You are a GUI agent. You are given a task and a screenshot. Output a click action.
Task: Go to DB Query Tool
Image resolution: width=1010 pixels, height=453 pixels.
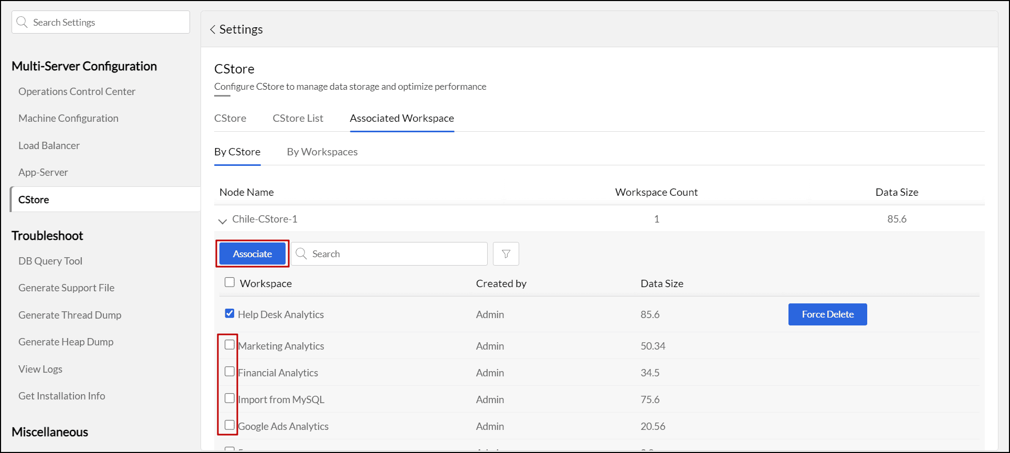point(50,261)
